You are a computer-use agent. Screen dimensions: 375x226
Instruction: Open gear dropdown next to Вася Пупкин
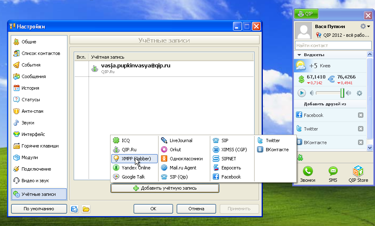click(365, 26)
